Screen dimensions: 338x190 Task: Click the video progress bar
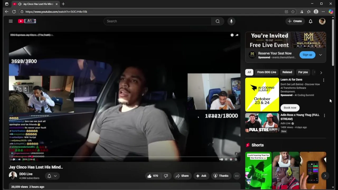click(125, 157)
